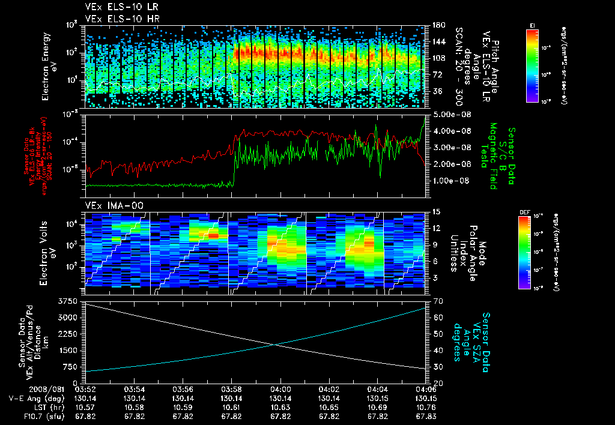
Task: Click the IMA-00 ion spectrogram panel
Action: pyautogui.click(x=255, y=253)
